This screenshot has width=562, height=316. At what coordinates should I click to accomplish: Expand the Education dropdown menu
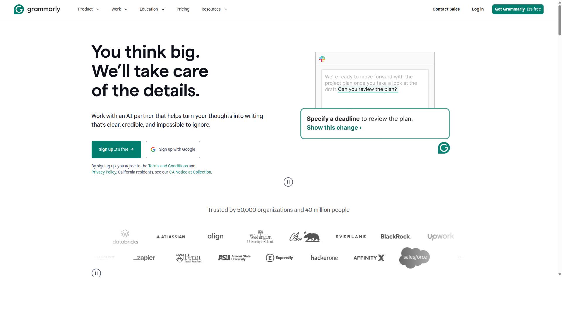[152, 9]
